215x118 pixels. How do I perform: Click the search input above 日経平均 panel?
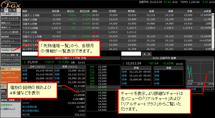pyautogui.click(x=131, y=54)
